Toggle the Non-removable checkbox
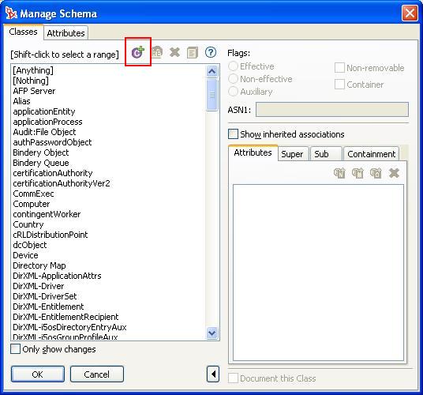Viewport: 423px width, 395px height. coord(339,68)
